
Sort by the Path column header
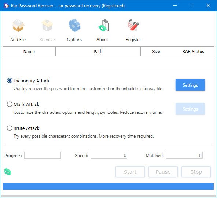(x=98, y=51)
